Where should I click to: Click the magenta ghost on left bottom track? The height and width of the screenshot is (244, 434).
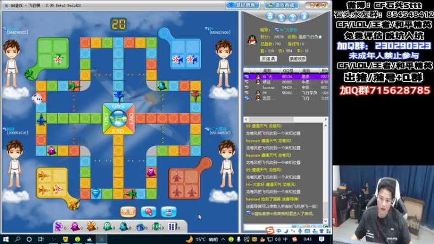(x=52, y=151)
